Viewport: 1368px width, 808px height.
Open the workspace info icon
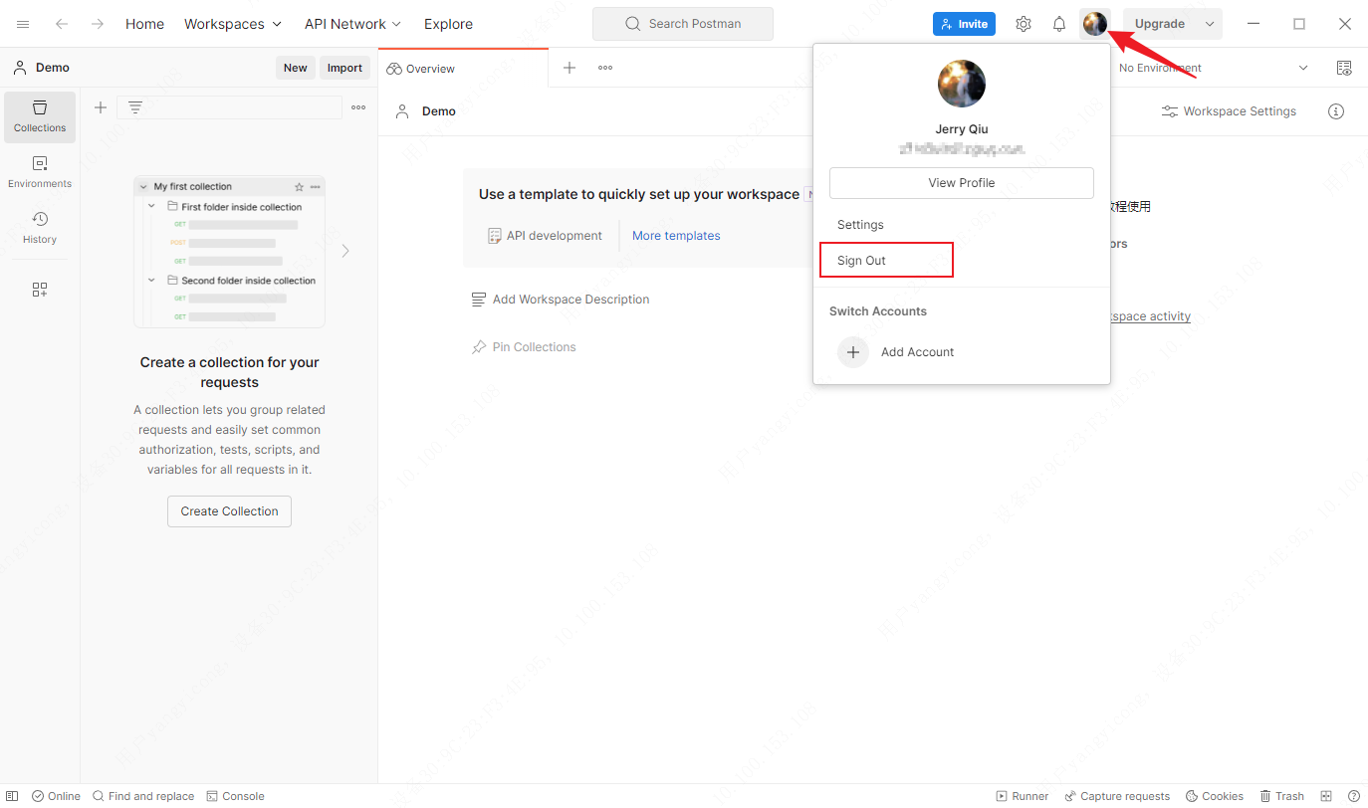[1336, 111]
